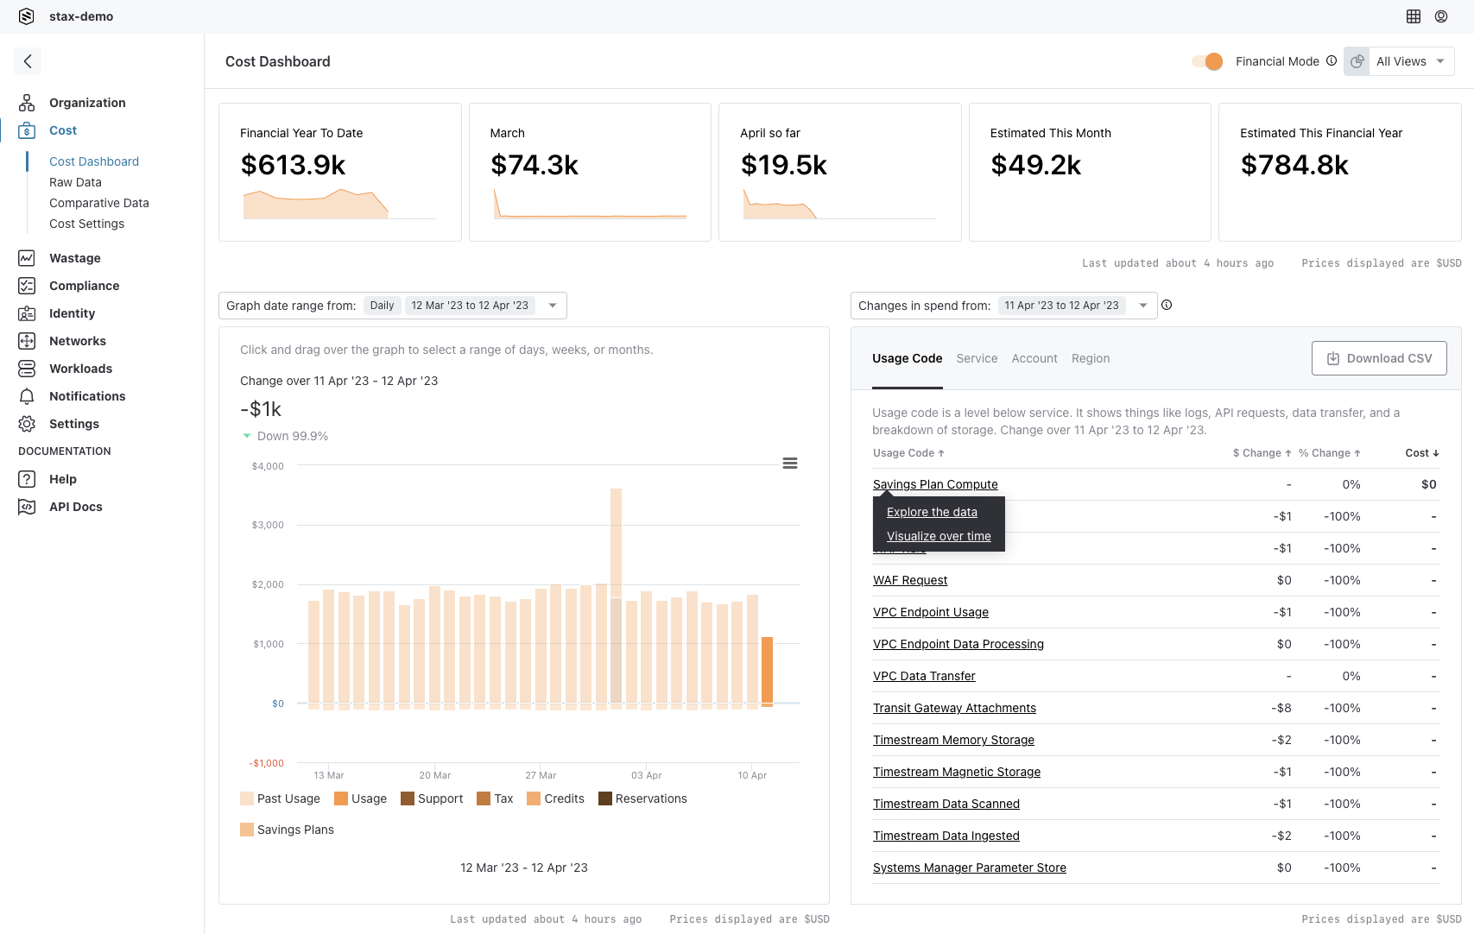The image size is (1474, 934).
Task: Collapse sidebar with the back arrow
Action: coord(28,61)
